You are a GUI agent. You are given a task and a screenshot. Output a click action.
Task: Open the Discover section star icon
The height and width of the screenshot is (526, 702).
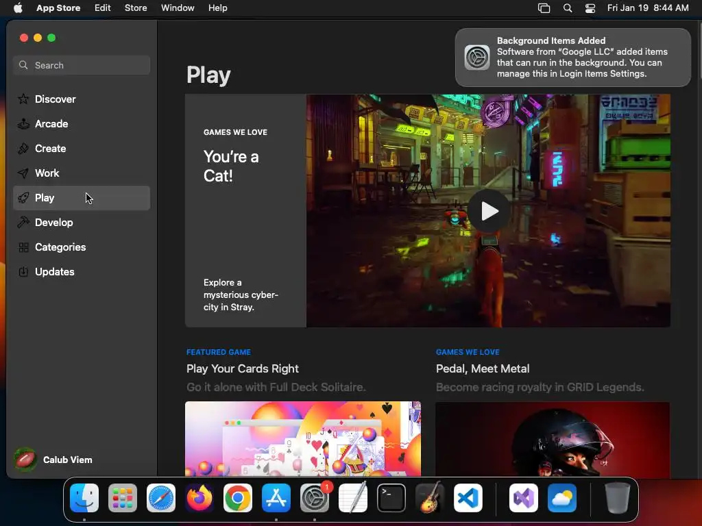(23, 99)
